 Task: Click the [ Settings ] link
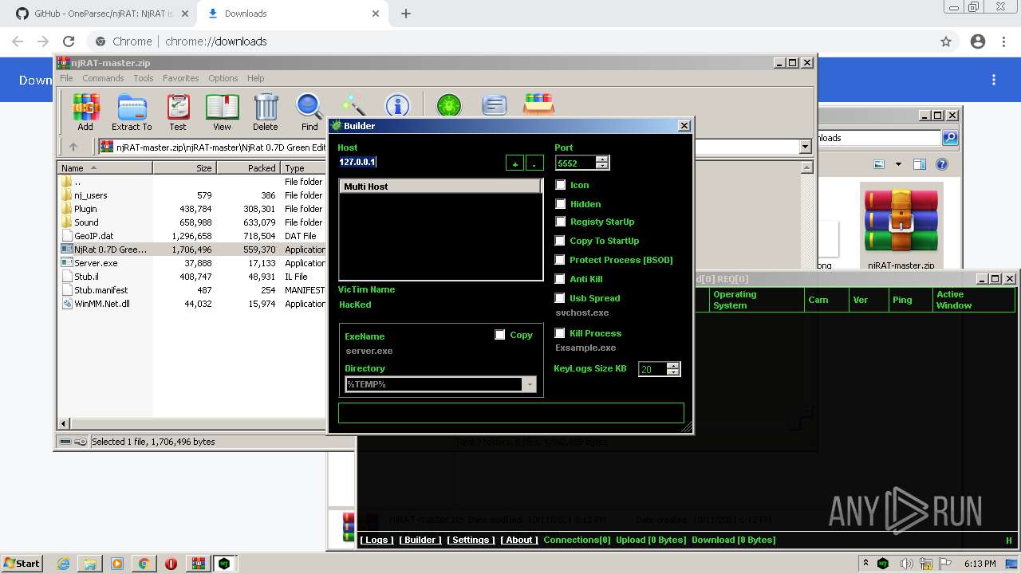point(471,540)
